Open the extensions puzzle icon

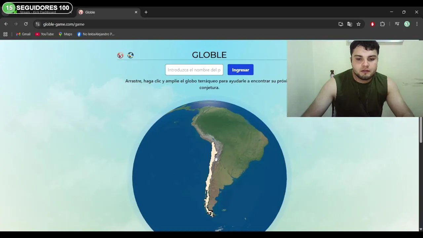pos(382,24)
